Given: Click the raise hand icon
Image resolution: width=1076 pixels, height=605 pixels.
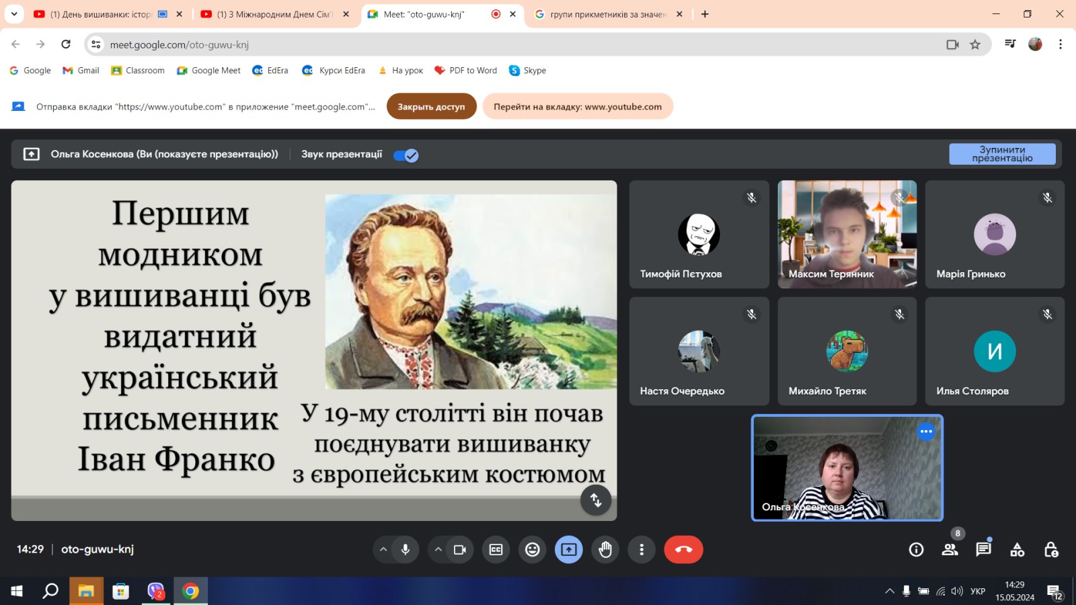Looking at the screenshot, I should click(x=605, y=550).
